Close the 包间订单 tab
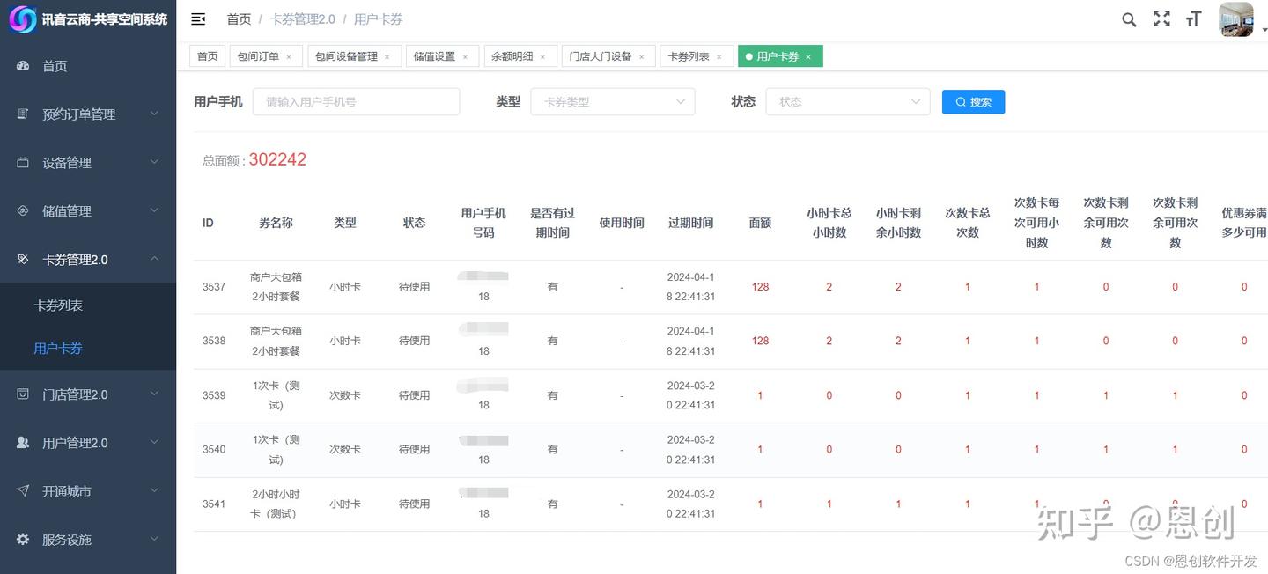 point(289,56)
